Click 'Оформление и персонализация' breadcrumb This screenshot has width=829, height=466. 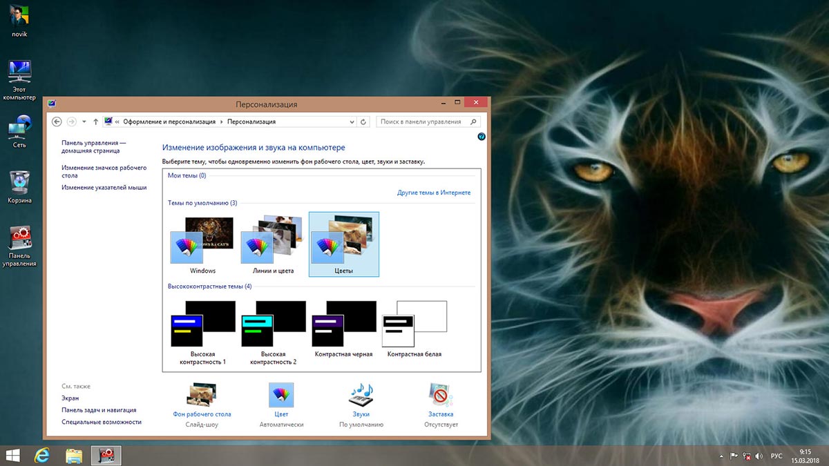[169, 122]
